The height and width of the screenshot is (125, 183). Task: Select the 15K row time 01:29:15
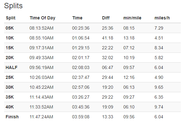[81, 48]
